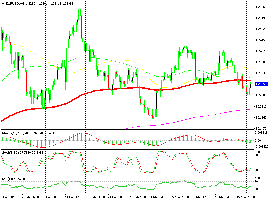
Task: Click the 1.25560 price axis label
Action: point(261,7)
